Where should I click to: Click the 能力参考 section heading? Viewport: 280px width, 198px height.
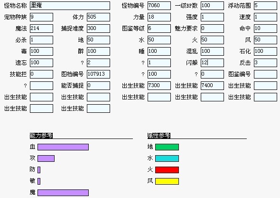41,136
